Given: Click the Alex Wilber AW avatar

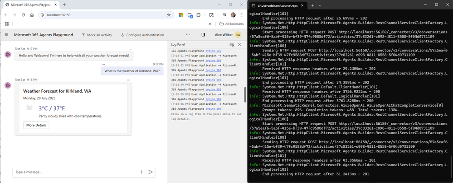Looking at the screenshot, I should pos(238,35).
